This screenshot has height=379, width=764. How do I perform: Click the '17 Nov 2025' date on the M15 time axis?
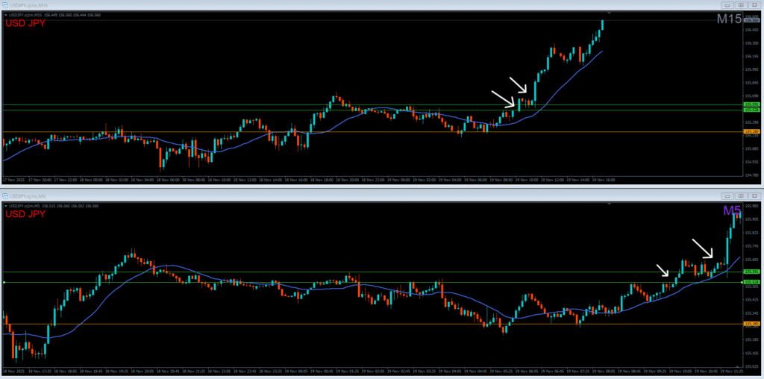click(x=13, y=180)
